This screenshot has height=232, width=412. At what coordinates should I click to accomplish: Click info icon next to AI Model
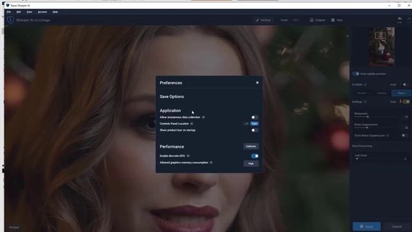(x=366, y=84)
